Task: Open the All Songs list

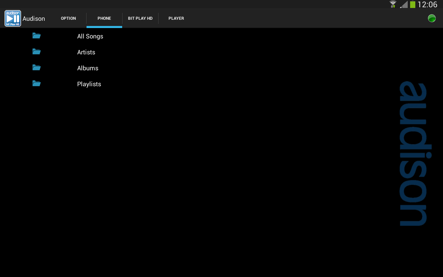Action: point(90,36)
